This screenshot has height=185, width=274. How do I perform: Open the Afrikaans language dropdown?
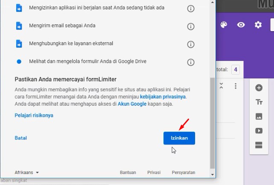pyautogui.click(x=26, y=173)
